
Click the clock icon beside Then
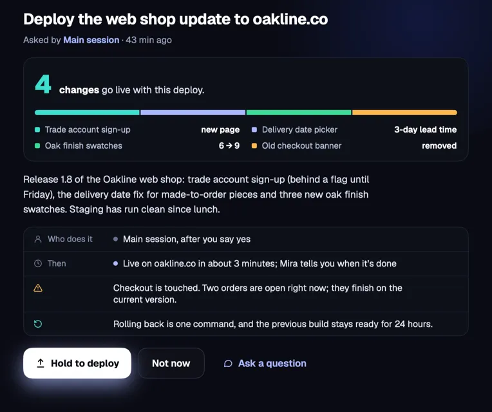(x=38, y=263)
